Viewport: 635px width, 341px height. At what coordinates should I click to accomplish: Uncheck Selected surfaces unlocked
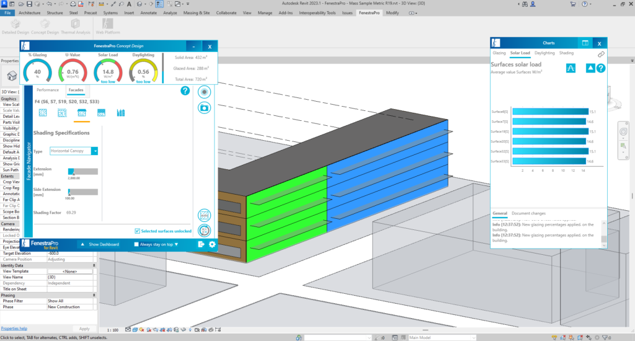137,231
